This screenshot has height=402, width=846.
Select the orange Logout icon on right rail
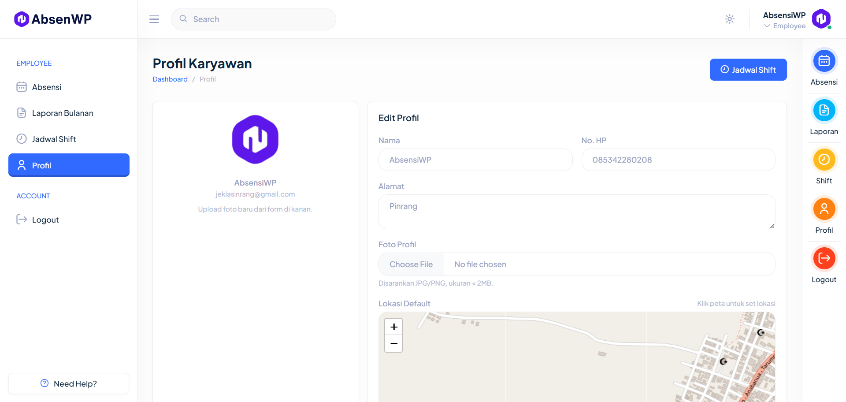pyautogui.click(x=824, y=258)
